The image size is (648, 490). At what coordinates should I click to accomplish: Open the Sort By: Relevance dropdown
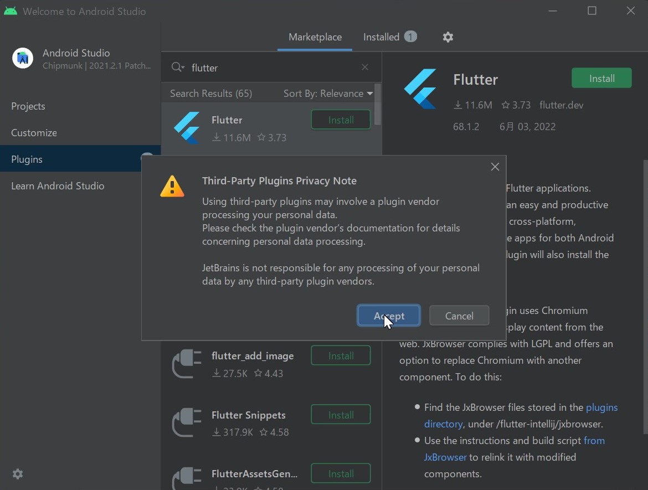click(x=327, y=93)
